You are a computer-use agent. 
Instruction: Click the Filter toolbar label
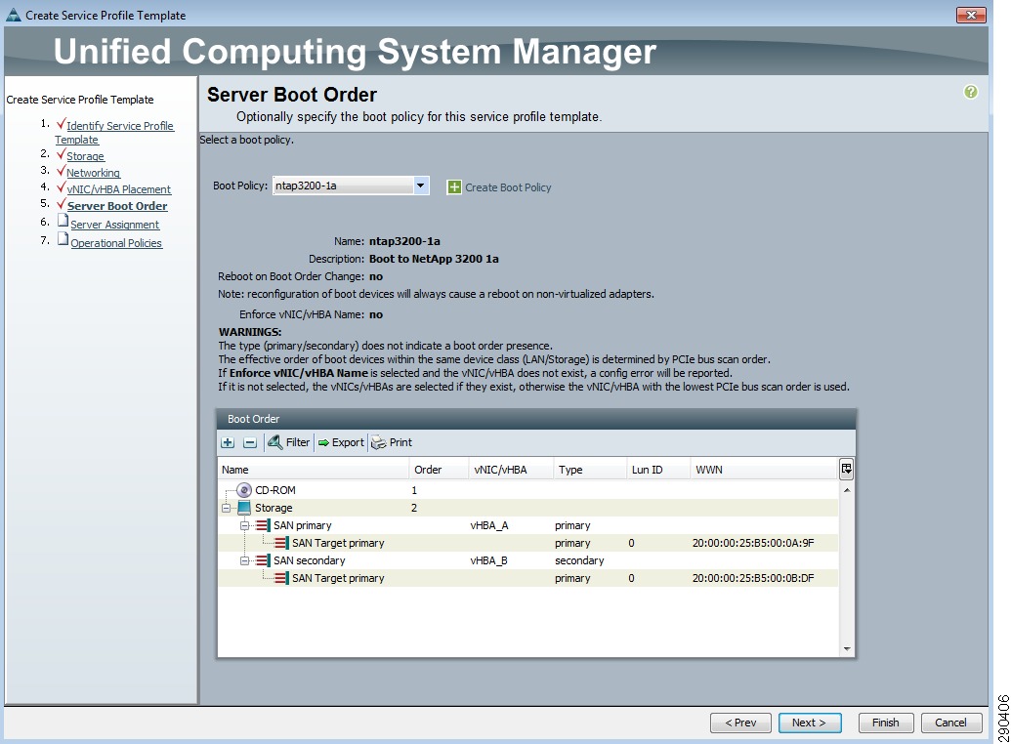tap(298, 442)
